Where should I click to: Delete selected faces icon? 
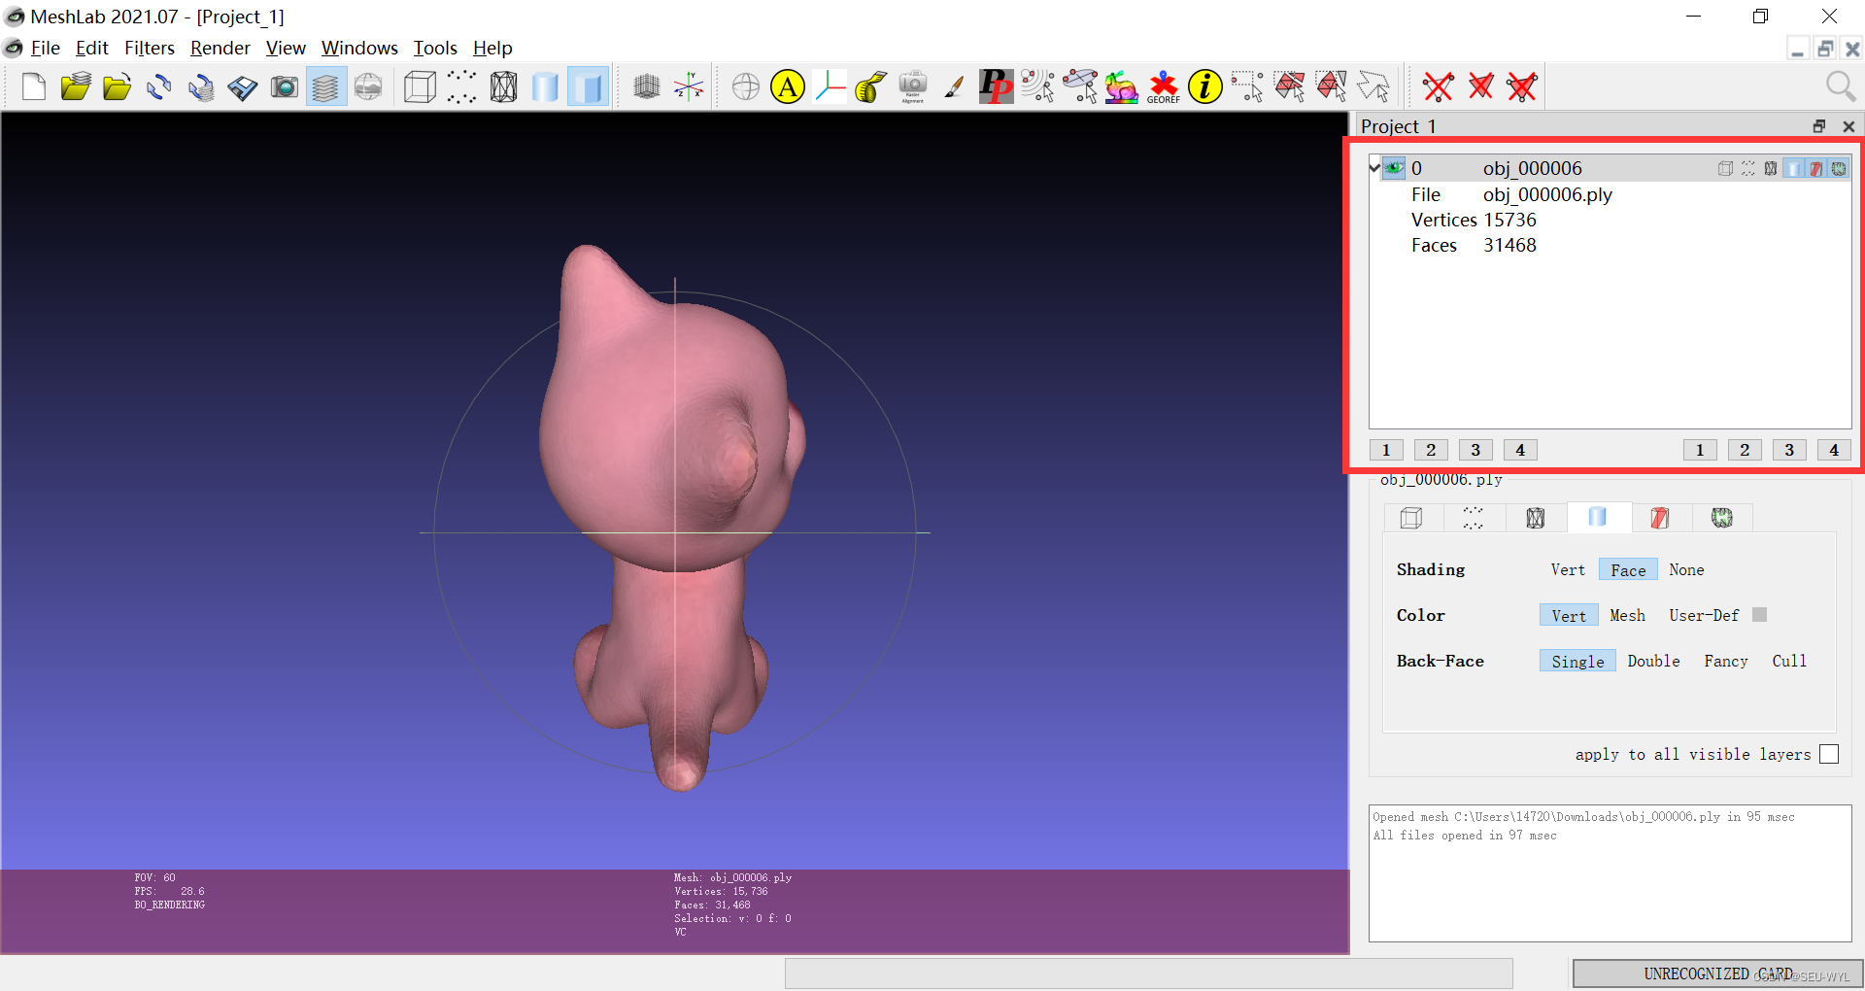point(1480,87)
